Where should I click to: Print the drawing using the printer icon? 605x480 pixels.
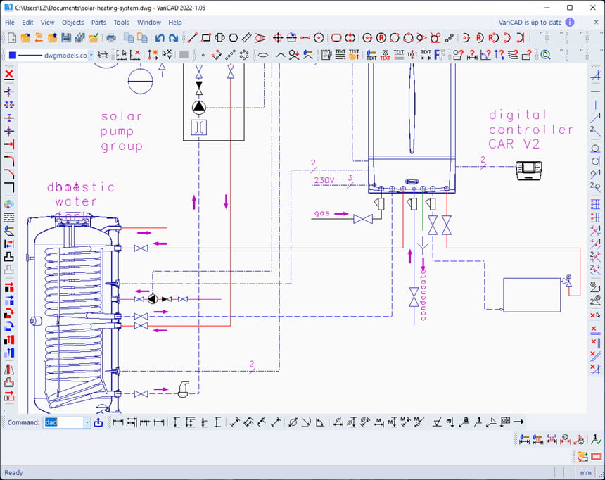point(111,37)
